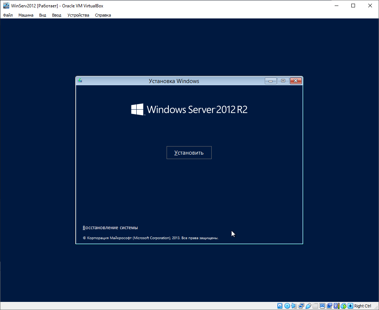Open the Ввод menu

[57, 15]
